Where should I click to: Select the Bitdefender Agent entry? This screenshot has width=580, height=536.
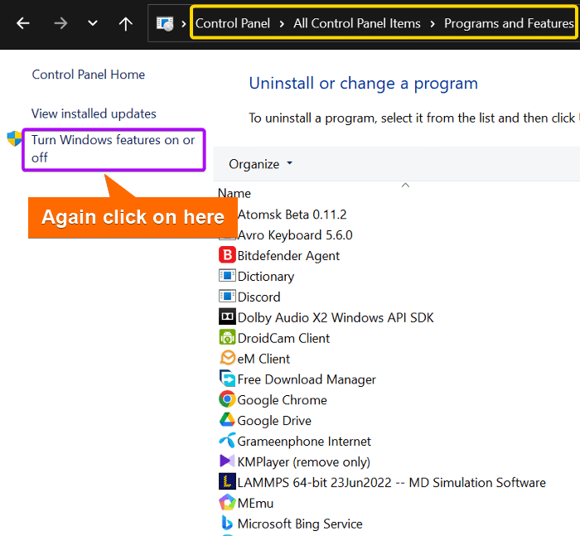coord(288,256)
